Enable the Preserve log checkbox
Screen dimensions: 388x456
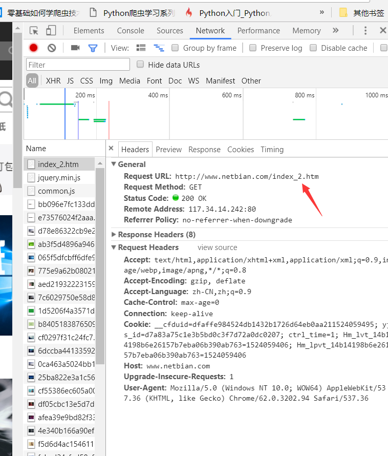(x=253, y=48)
